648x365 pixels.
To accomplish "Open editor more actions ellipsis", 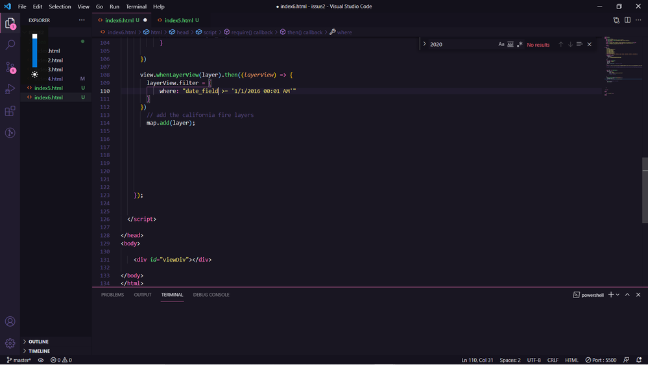I will pos(638,20).
